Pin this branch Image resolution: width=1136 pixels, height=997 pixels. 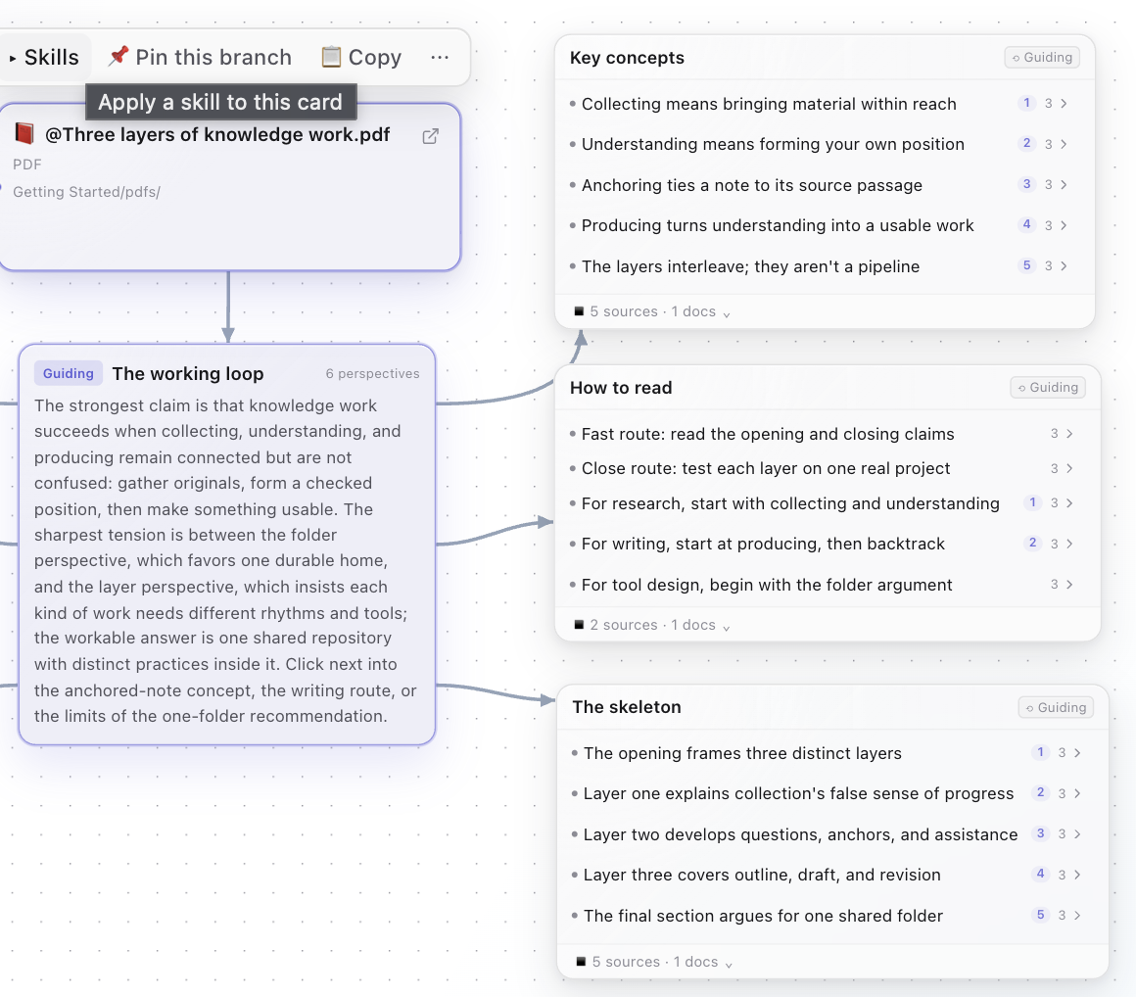pyautogui.click(x=199, y=57)
